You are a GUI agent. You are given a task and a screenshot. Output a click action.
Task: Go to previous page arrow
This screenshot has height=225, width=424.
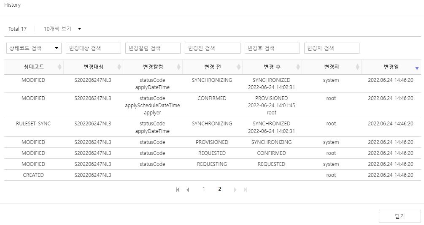[x=188, y=190]
